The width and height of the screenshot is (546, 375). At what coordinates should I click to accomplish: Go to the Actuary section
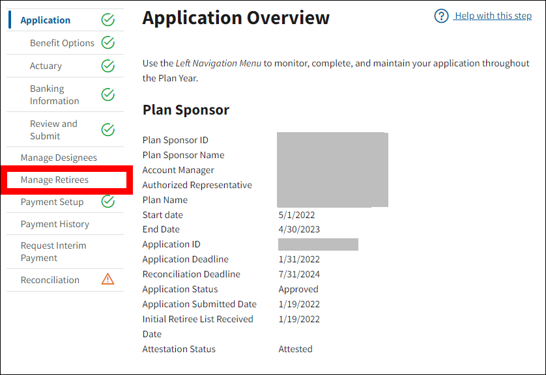point(46,66)
